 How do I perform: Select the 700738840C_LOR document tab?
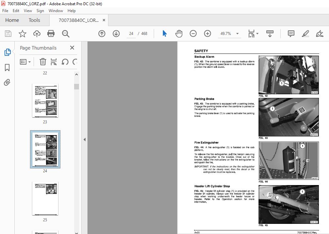pyautogui.click(x=78, y=20)
